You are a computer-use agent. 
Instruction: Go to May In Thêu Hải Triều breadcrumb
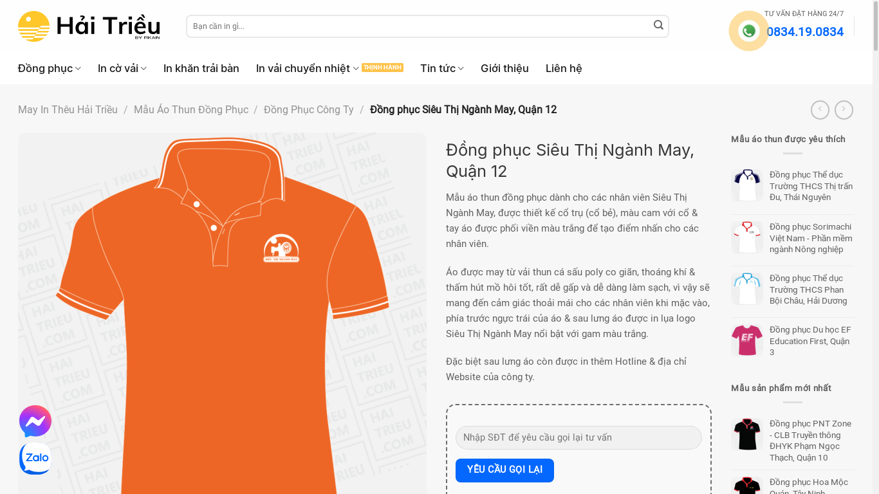coord(68,110)
